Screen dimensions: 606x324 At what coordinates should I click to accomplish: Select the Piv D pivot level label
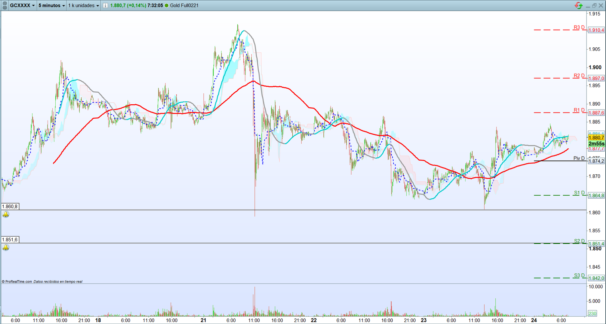[x=579, y=158]
